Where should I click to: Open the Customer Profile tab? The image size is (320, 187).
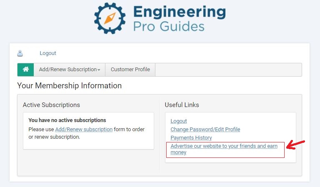point(130,70)
